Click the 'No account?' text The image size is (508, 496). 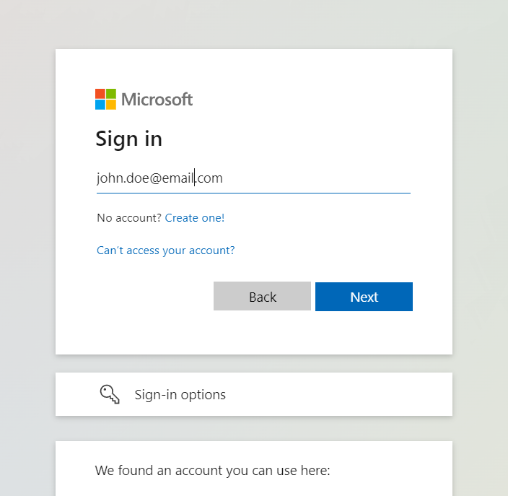pyautogui.click(x=129, y=218)
